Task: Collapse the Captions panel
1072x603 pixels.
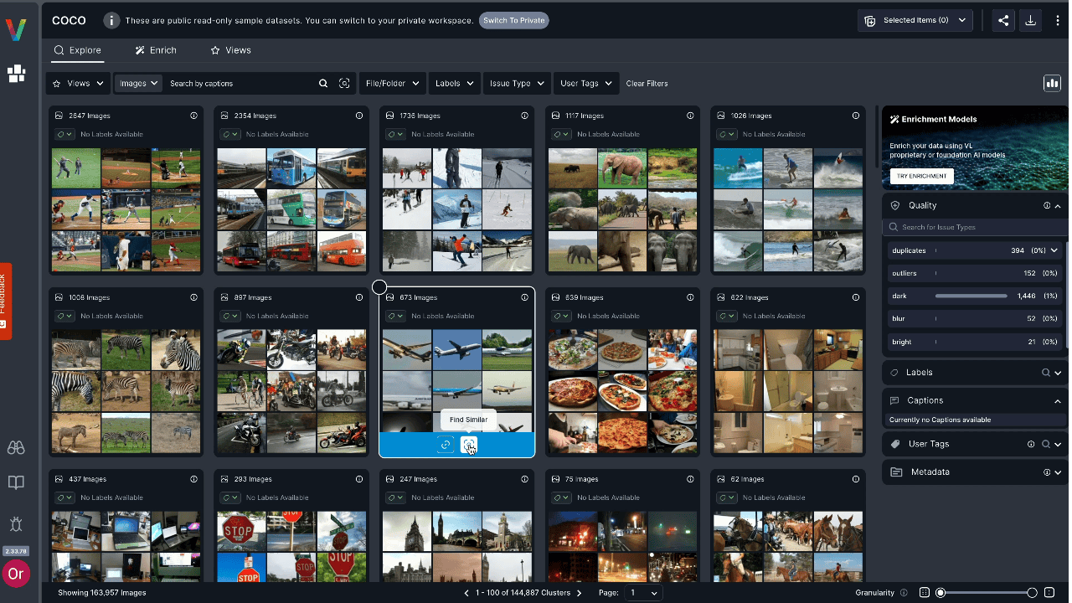Action: point(1058,401)
